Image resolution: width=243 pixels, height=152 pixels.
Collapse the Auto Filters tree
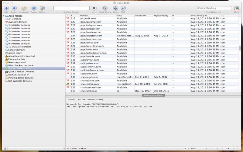4,16
